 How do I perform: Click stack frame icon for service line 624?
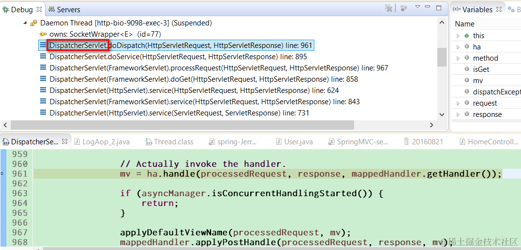click(x=43, y=91)
